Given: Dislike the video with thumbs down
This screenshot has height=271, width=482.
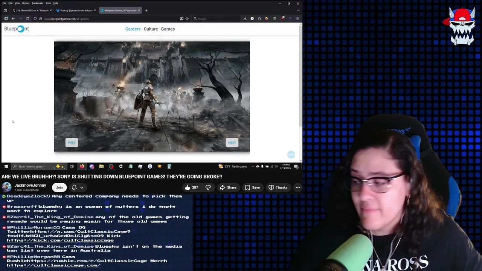Looking at the screenshot, I should click(x=208, y=187).
